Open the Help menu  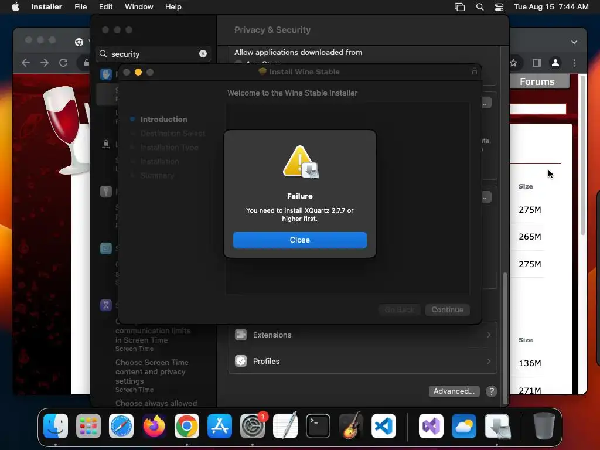[x=173, y=6]
